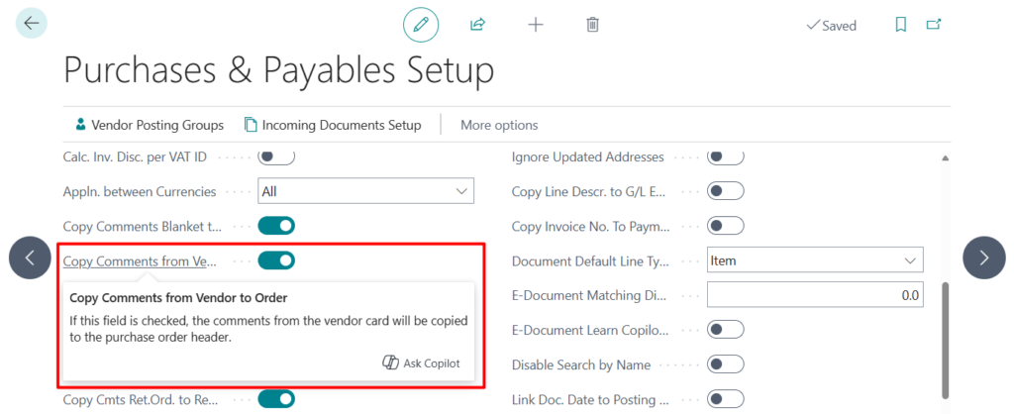
Task: Click the share icon
Action: coord(477,25)
